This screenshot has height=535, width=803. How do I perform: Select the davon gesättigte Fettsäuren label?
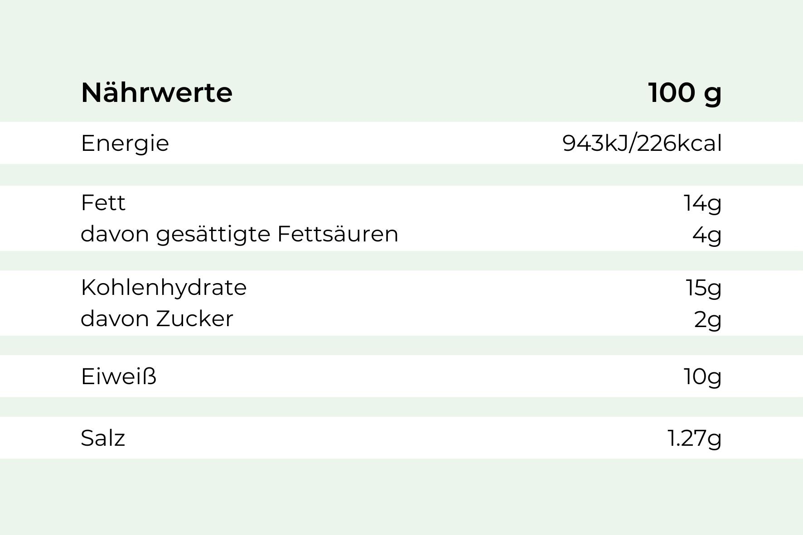click(x=239, y=234)
